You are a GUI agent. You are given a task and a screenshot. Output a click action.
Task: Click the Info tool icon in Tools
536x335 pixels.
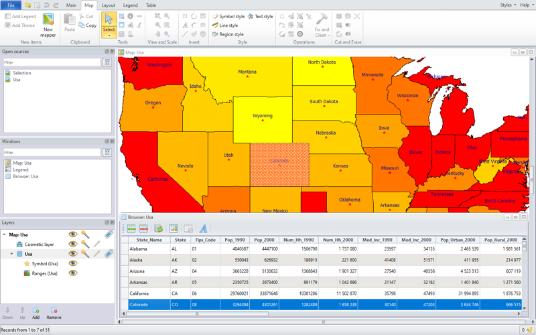(130, 16)
